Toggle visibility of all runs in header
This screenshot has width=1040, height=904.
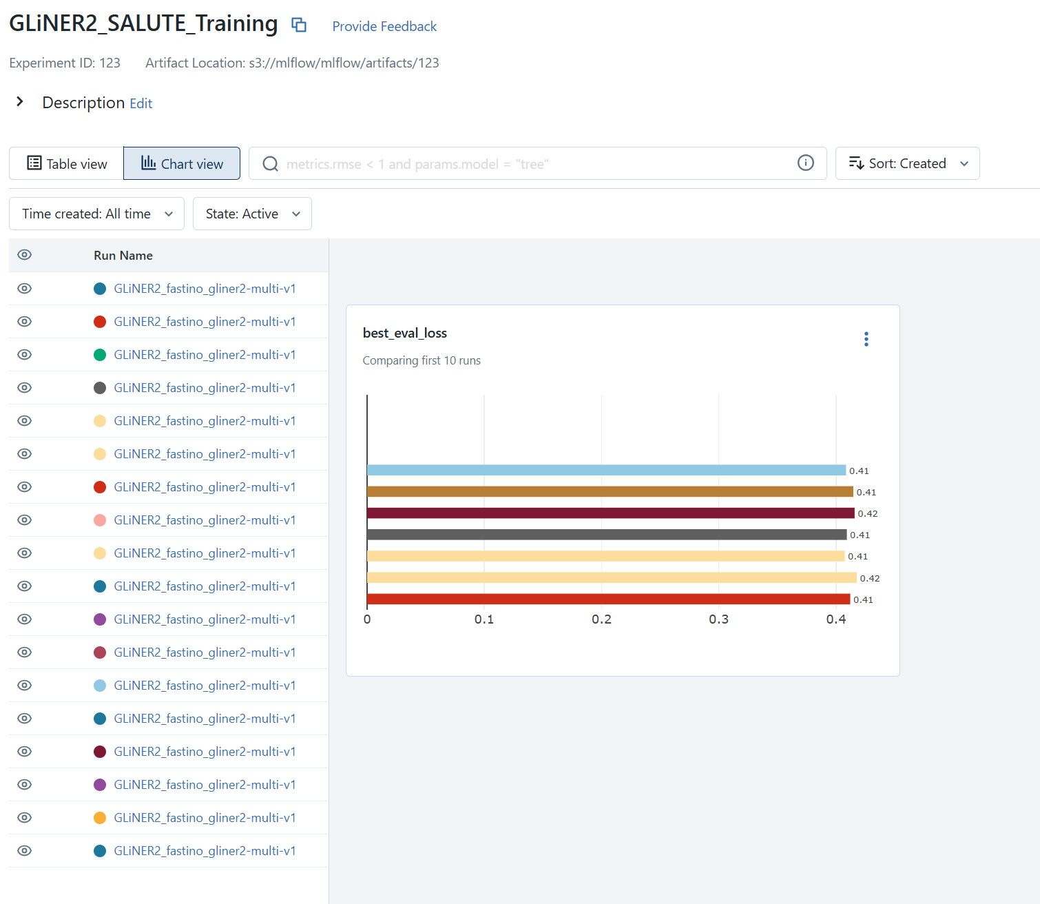[x=25, y=255]
